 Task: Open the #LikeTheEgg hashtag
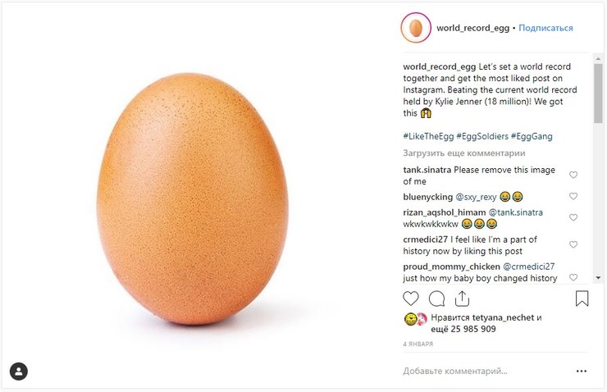430,136
